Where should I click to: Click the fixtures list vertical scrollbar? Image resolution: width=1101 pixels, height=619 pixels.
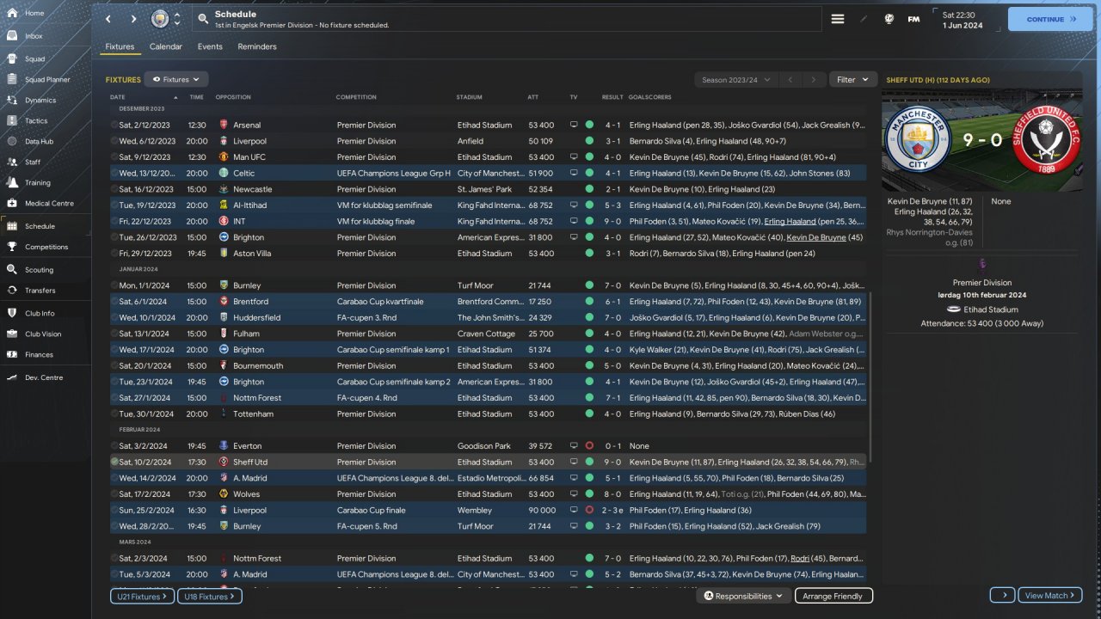(870, 378)
